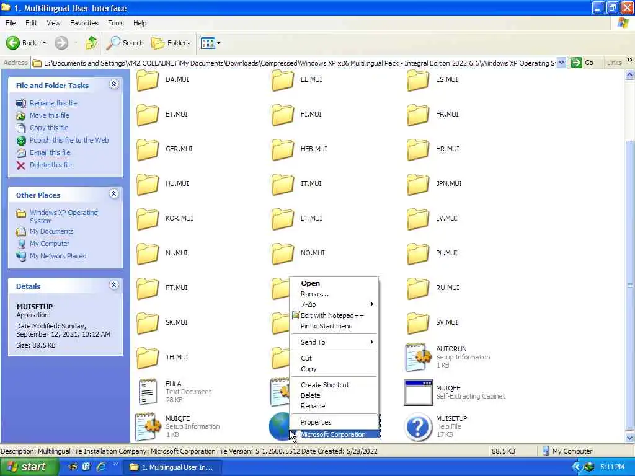
Task: Click the GER.MUI folder icon
Action: pyautogui.click(x=148, y=149)
